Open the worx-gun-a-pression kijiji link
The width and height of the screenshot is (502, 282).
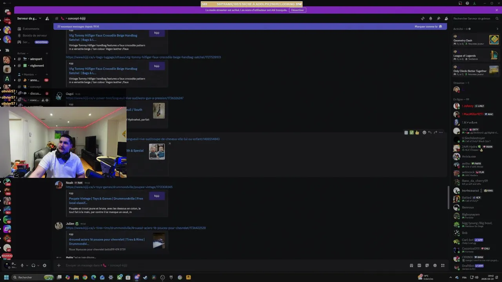[x=124, y=98]
